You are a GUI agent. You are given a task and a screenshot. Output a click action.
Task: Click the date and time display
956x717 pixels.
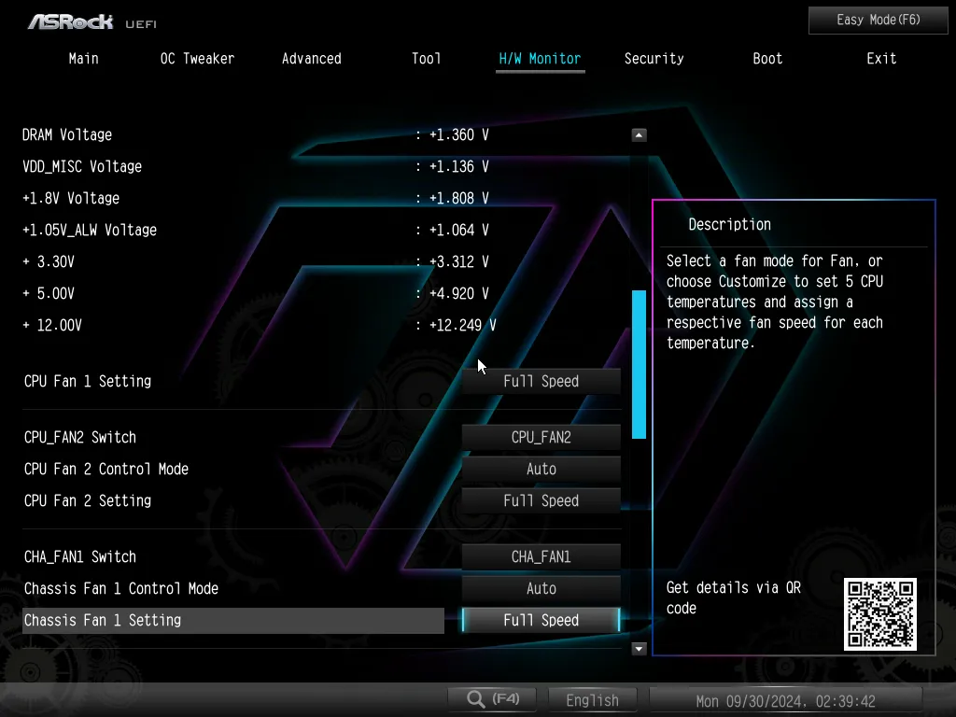coord(785,700)
